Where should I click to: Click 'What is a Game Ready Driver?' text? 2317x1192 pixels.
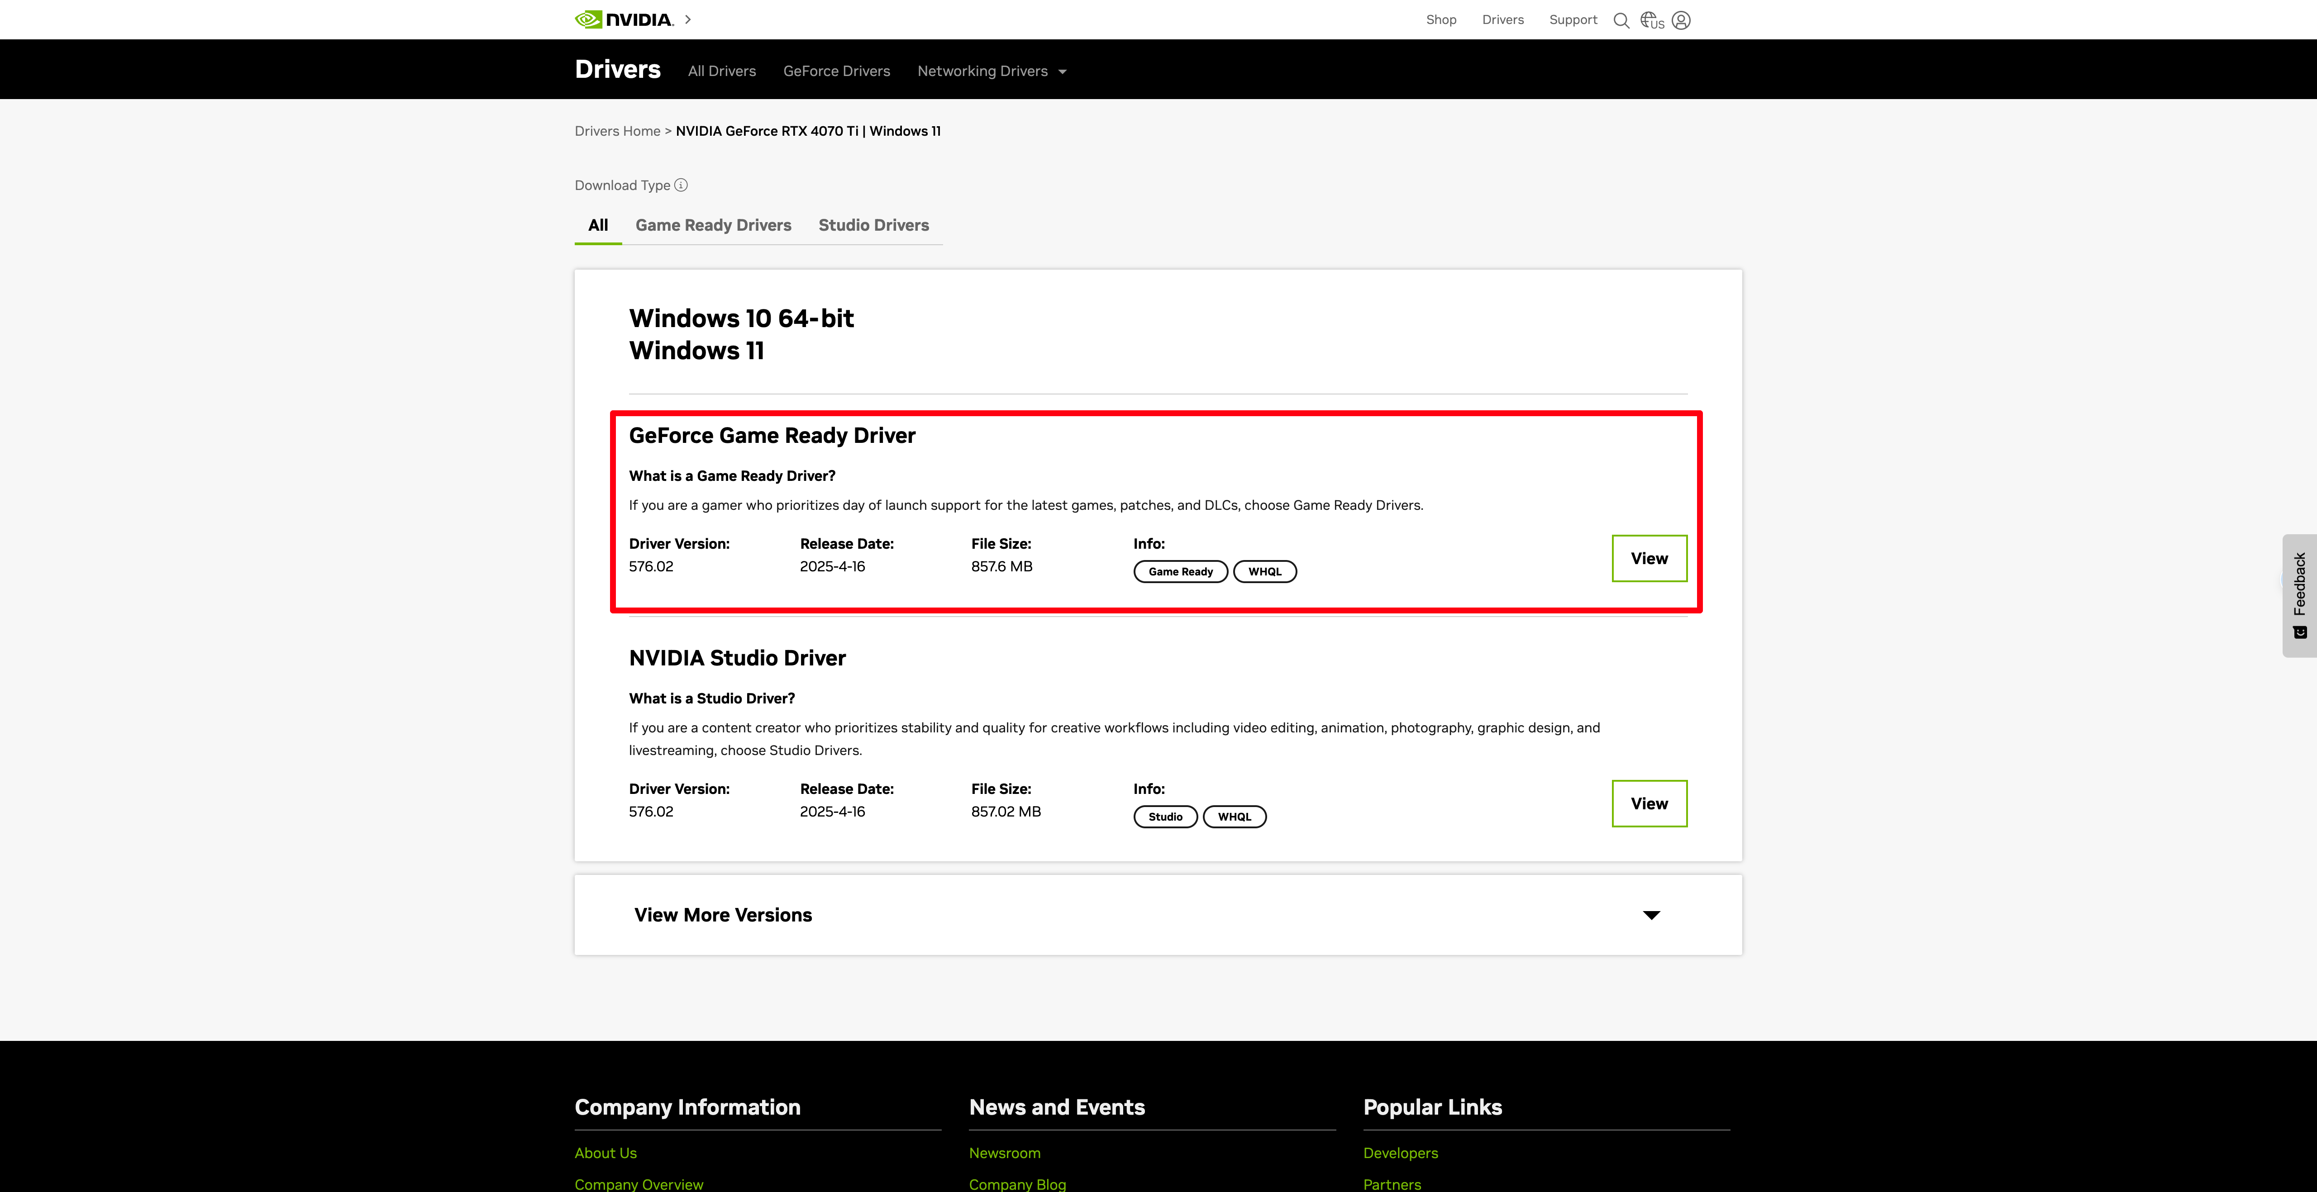point(732,476)
